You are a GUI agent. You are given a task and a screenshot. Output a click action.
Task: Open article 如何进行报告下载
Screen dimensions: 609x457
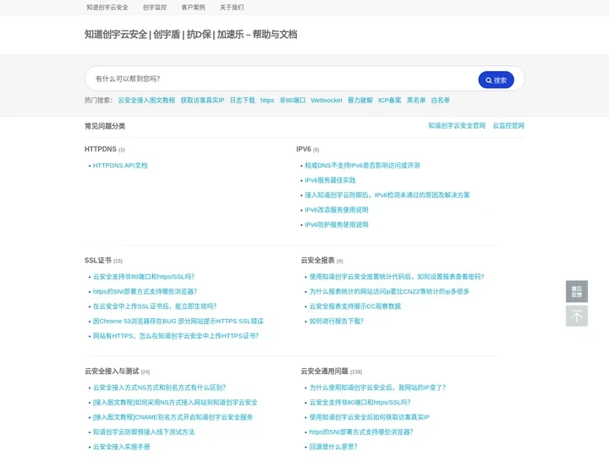pyautogui.click(x=337, y=321)
